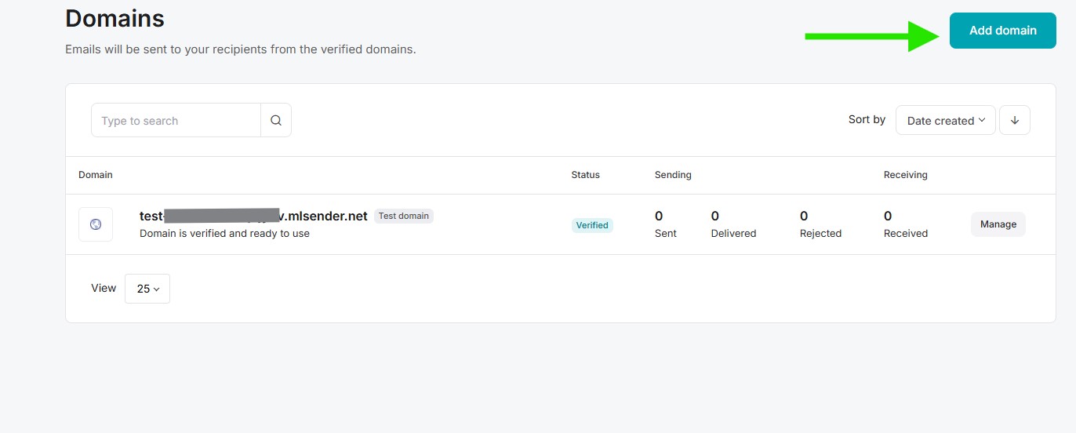Click the Delivered count value

715,216
